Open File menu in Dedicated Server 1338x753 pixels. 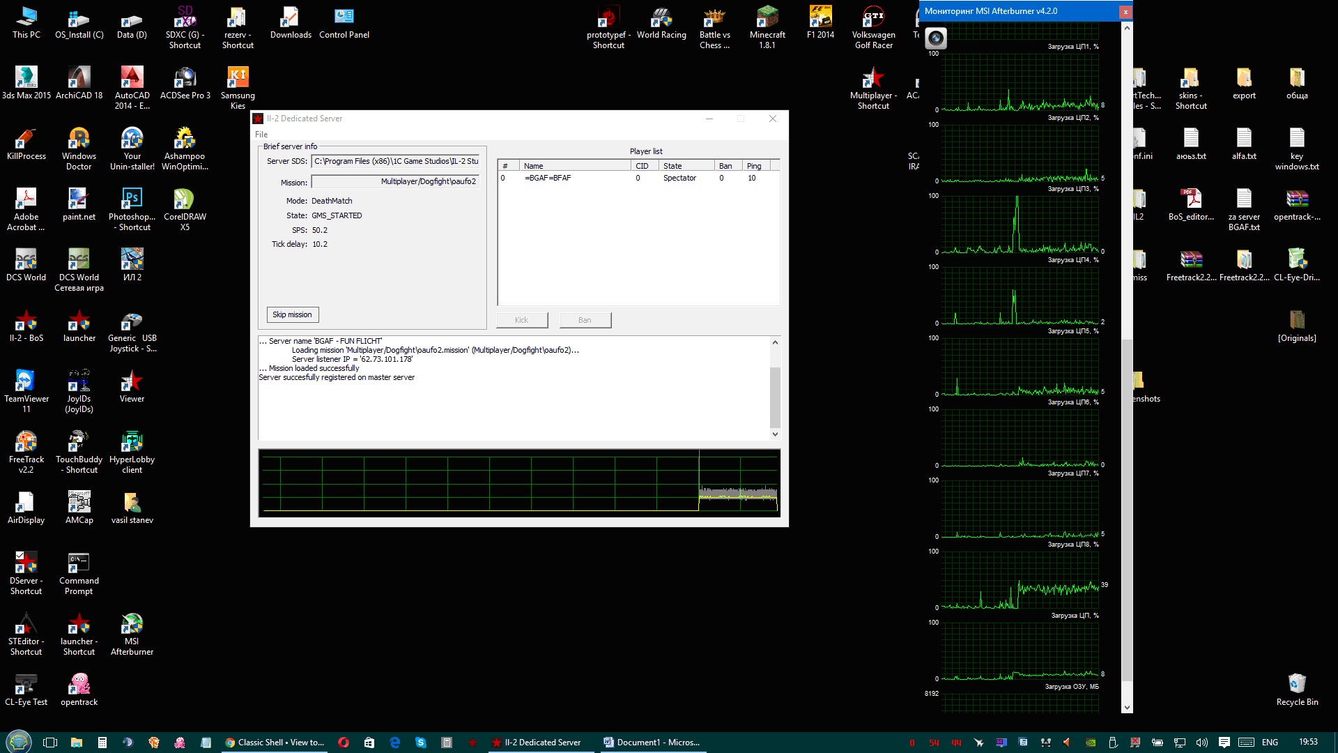click(x=261, y=135)
